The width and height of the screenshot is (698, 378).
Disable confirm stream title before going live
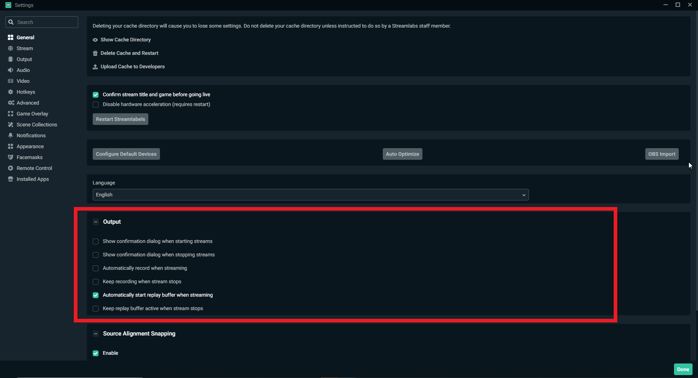click(x=96, y=95)
